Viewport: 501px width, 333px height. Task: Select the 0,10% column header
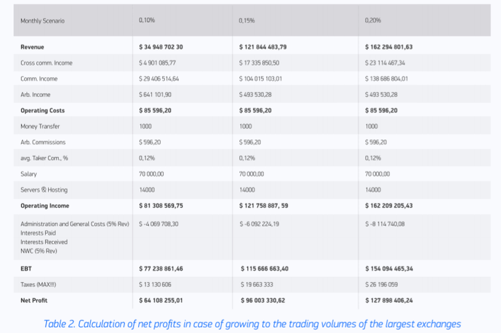147,20
